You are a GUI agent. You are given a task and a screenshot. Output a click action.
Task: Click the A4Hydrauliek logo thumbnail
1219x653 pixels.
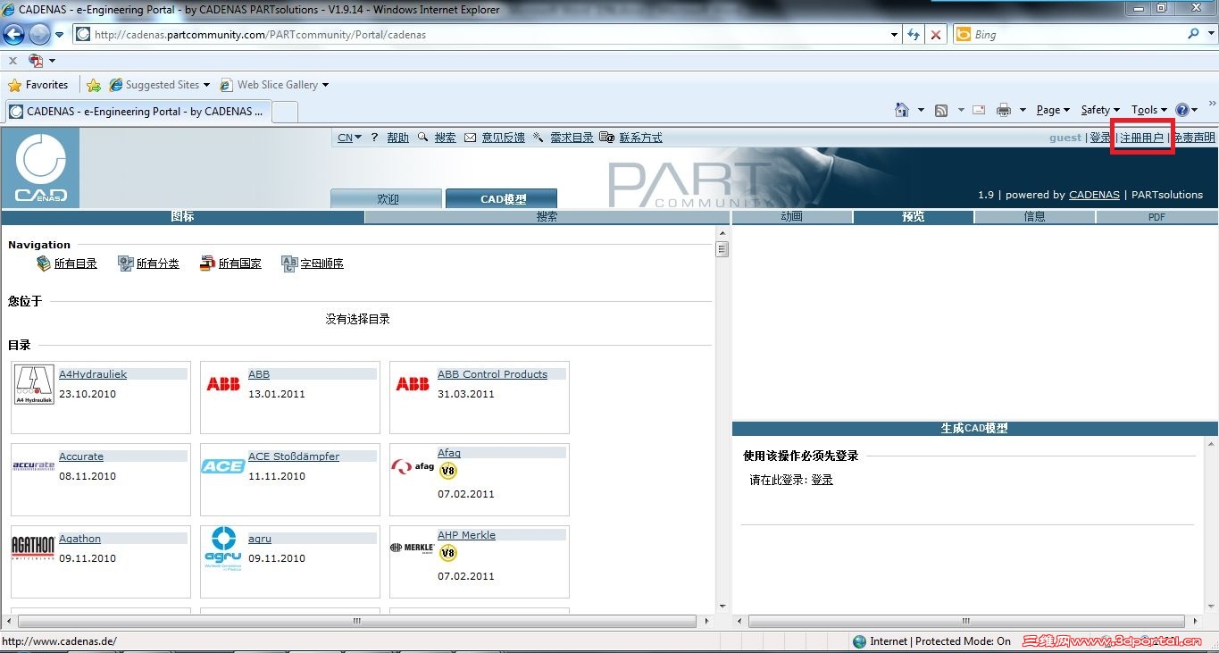[34, 385]
